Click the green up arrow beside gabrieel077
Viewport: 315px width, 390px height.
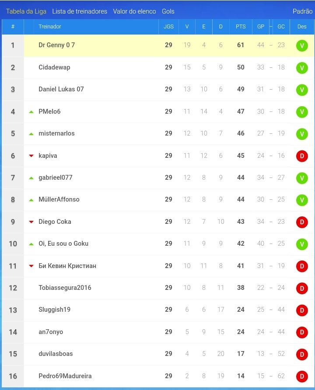point(31,178)
